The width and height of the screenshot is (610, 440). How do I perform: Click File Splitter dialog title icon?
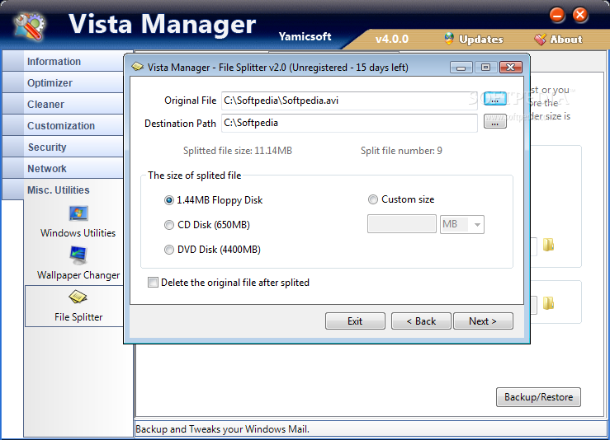tap(137, 67)
